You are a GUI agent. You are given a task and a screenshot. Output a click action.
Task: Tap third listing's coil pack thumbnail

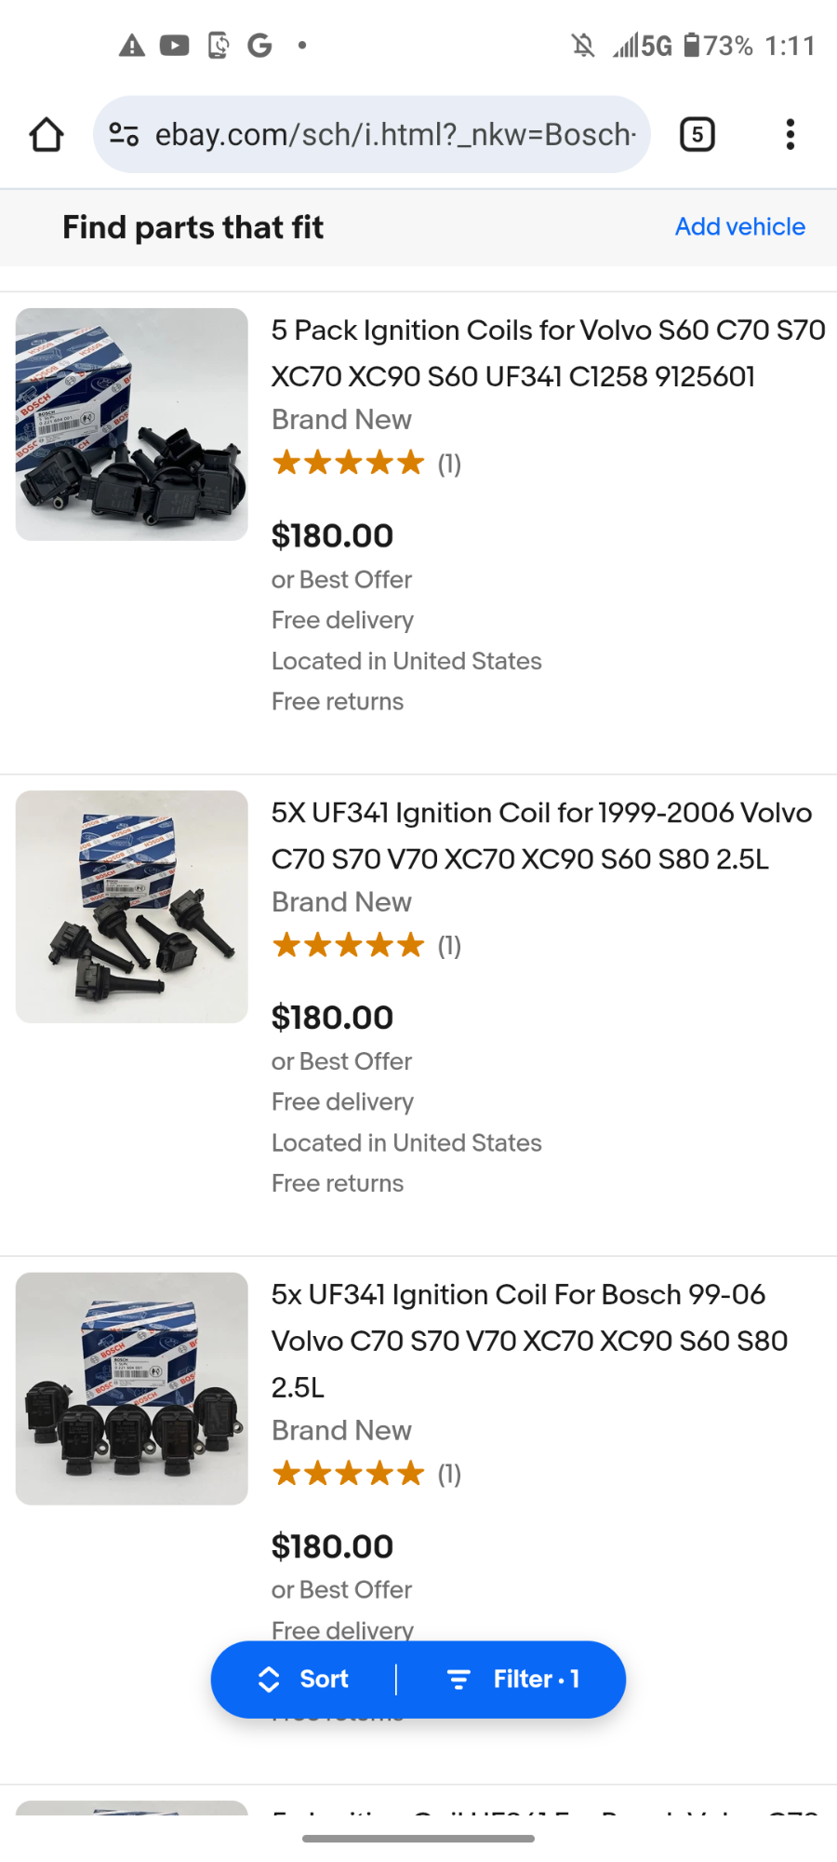[132, 1388]
